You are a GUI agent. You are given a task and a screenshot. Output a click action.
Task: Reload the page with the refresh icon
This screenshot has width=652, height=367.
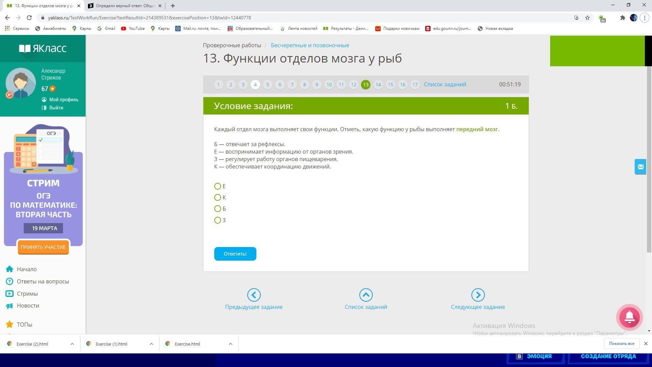click(29, 18)
